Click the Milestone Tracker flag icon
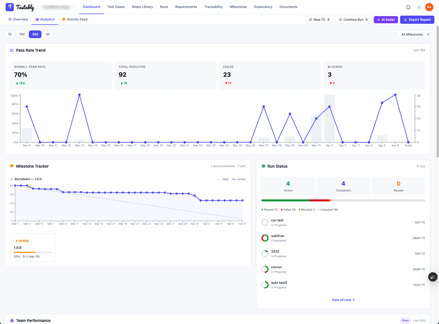Screen dimensions: 439x324 (12, 166)
